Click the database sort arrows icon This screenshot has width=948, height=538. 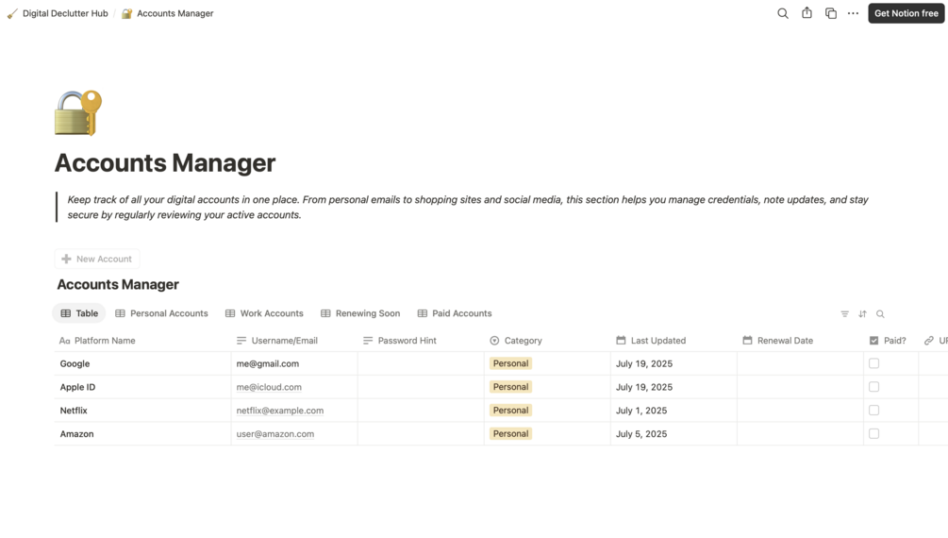click(x=862, y=313)
